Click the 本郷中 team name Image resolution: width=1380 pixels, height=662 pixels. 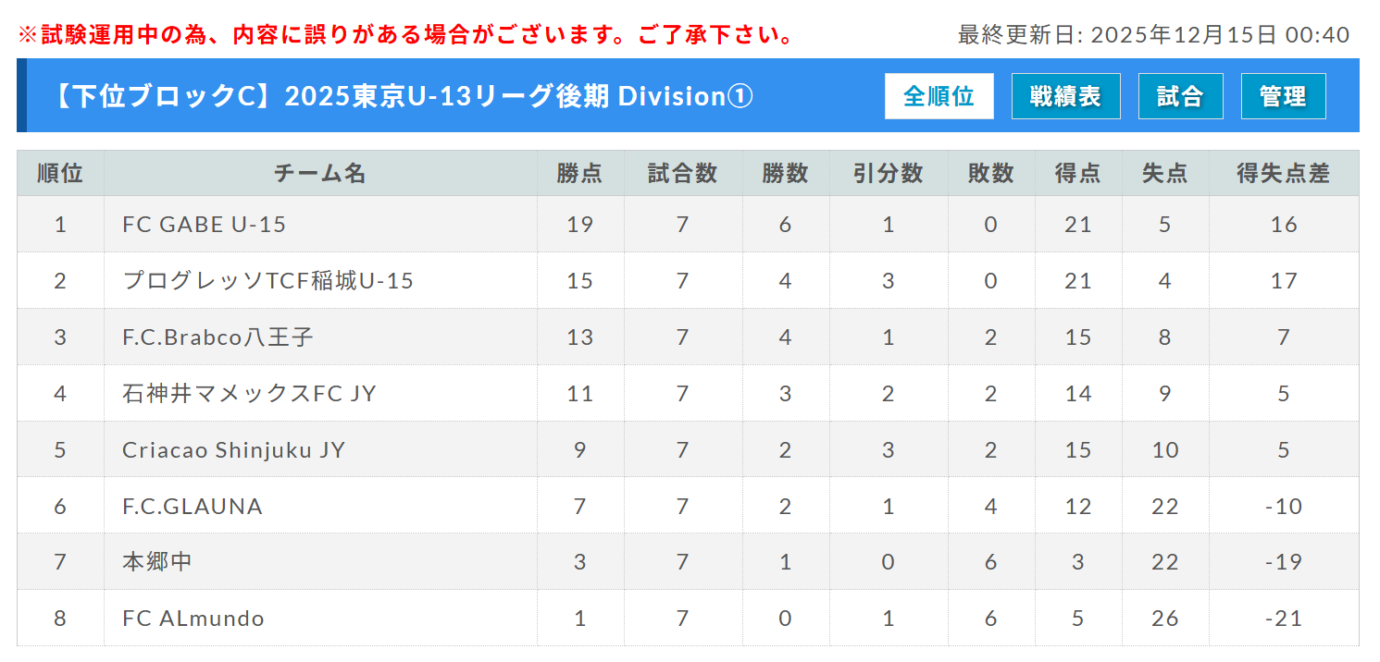[x=157, y=562]
